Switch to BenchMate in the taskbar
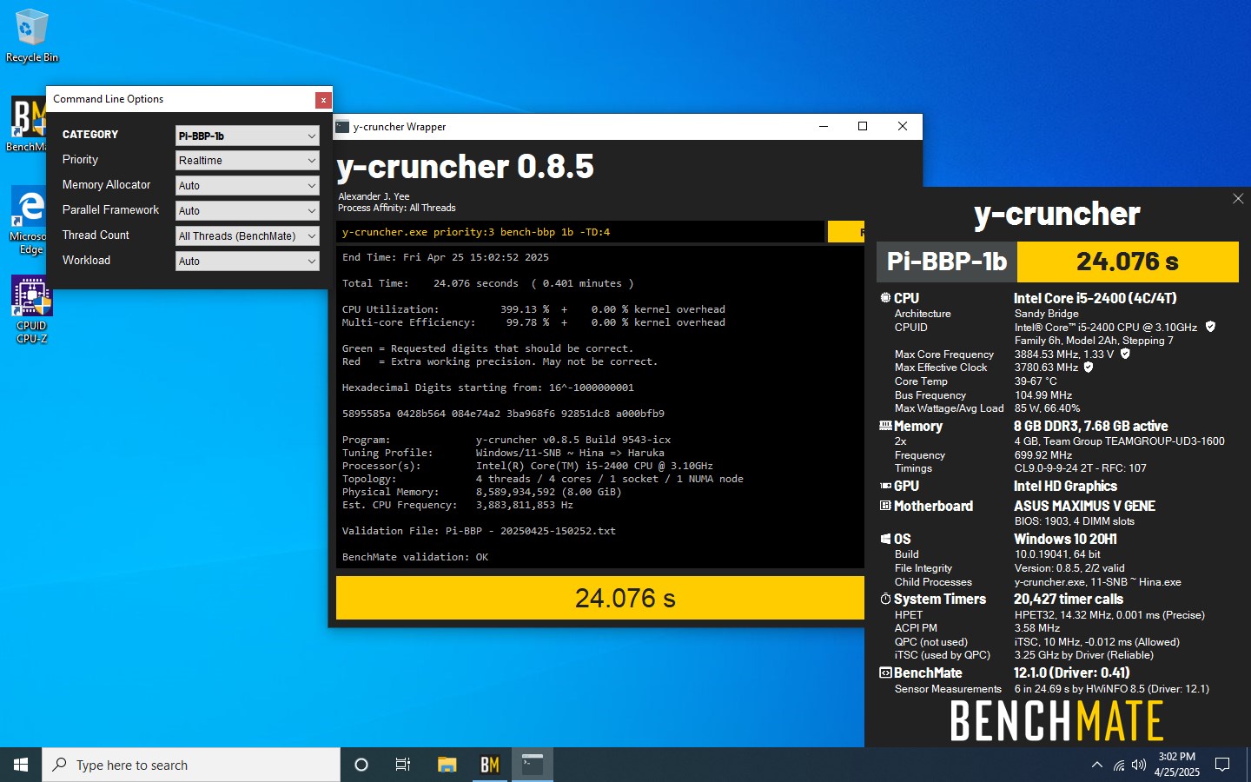Image resolution: width=1251 pixels, height=782 pixels. click(x=490, y=765)
